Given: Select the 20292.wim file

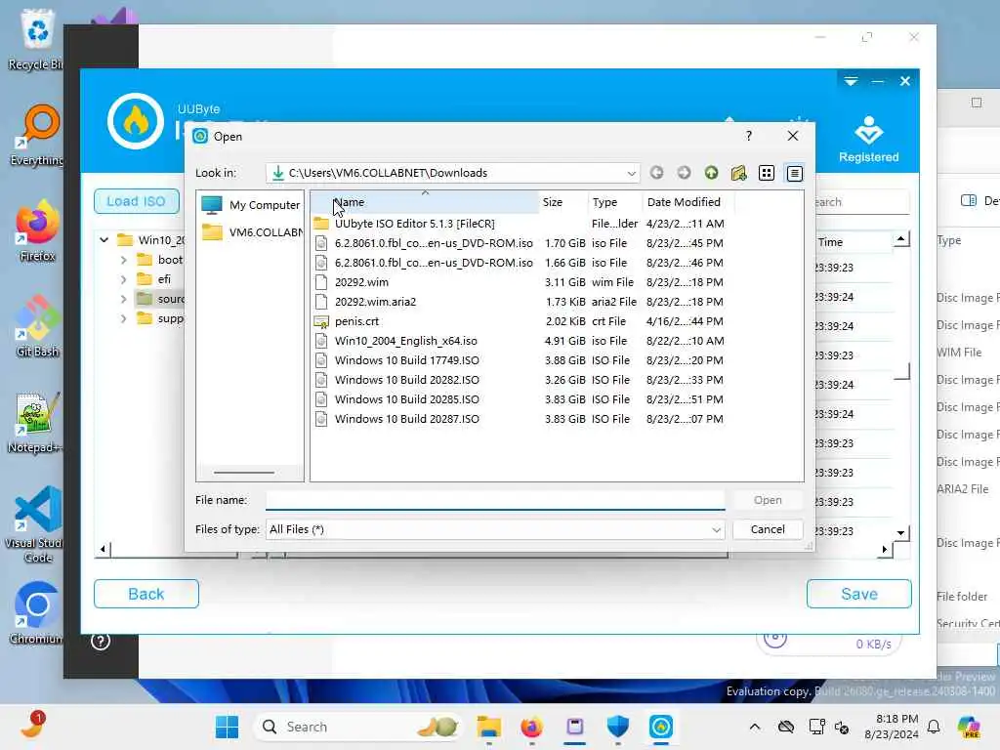Looking at the screenshot, I should (x=361, y=282).
